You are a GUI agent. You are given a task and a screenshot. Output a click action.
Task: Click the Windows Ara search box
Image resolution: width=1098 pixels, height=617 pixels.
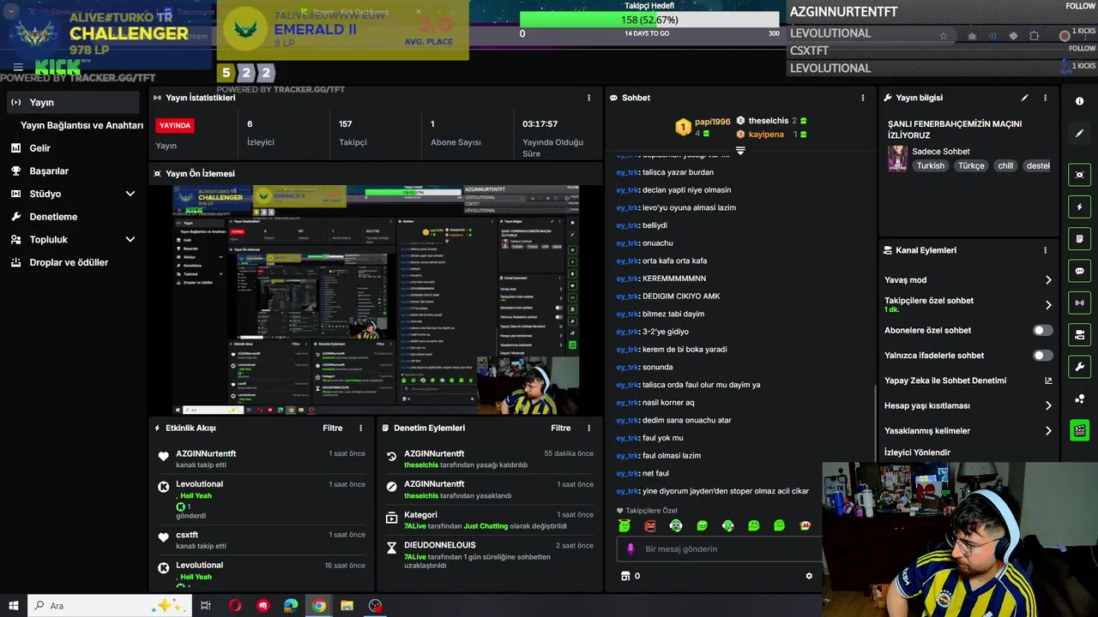(112, 606)
